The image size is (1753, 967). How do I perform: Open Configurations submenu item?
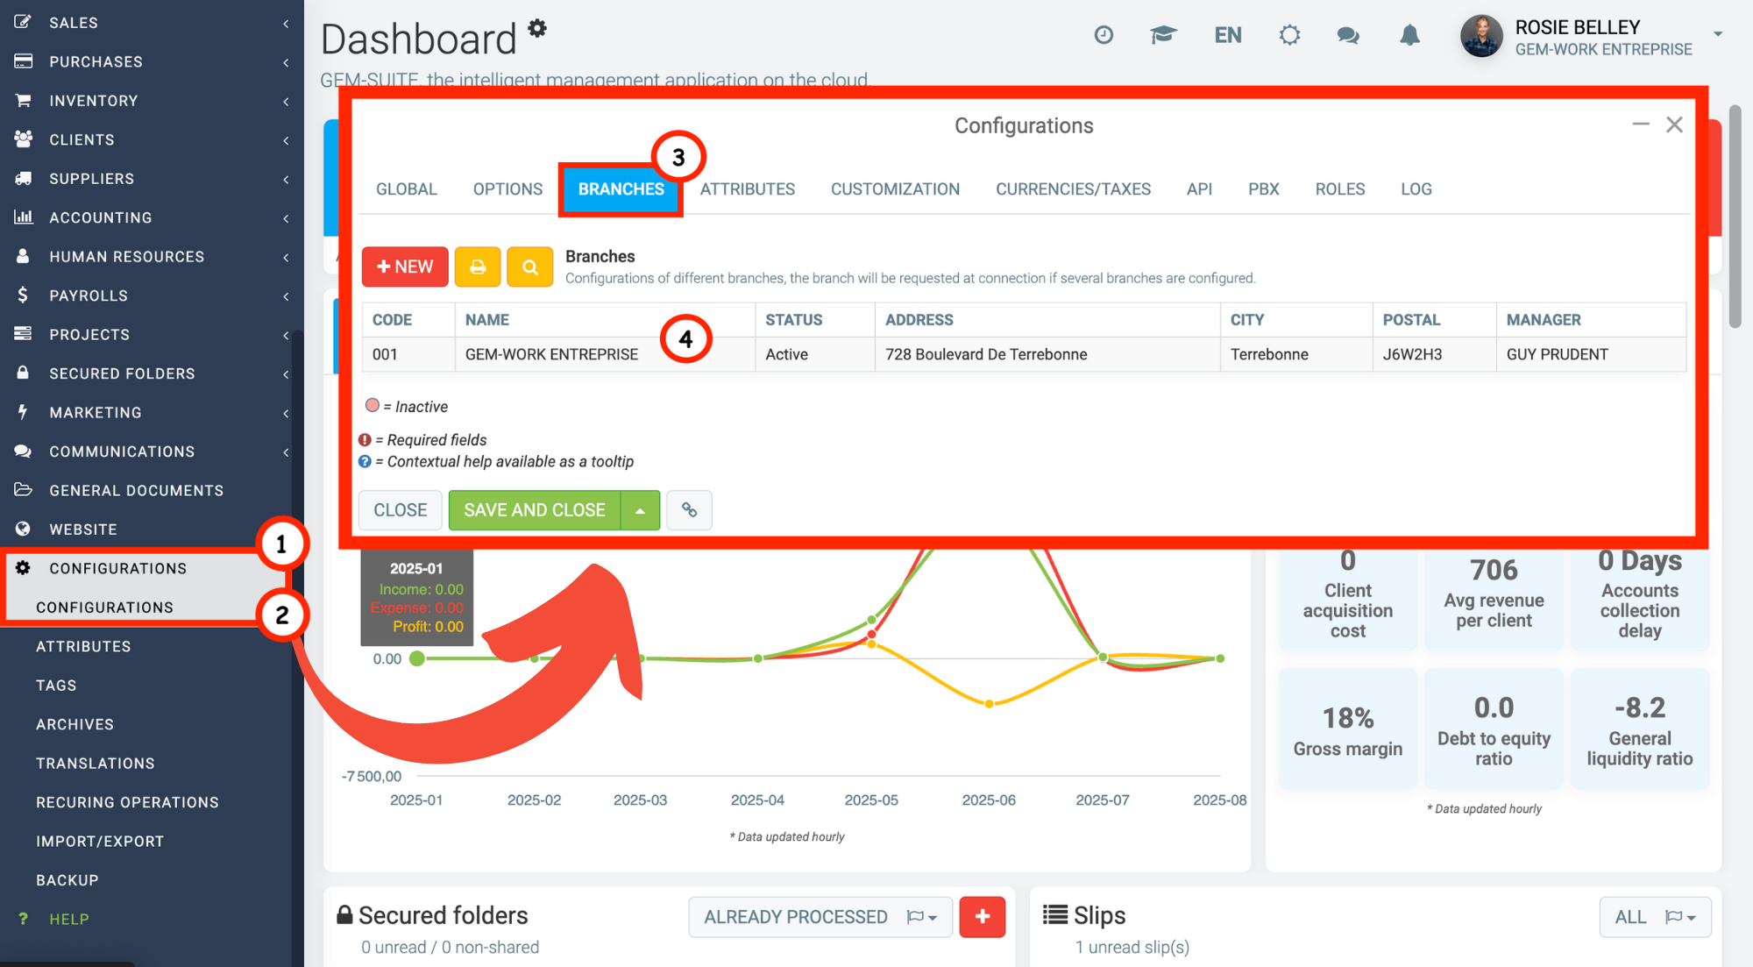104,607
